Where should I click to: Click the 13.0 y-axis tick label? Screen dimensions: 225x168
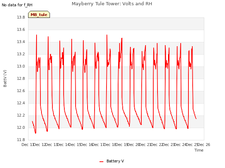click(21, 66)
